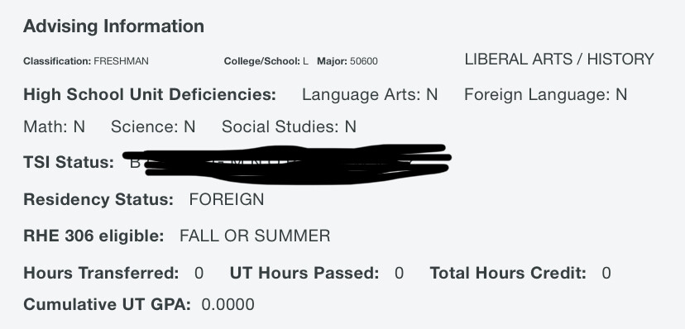Click the Foreign Language: N entry
Viewport: 685px width, 329px height.
click(546, 94)
